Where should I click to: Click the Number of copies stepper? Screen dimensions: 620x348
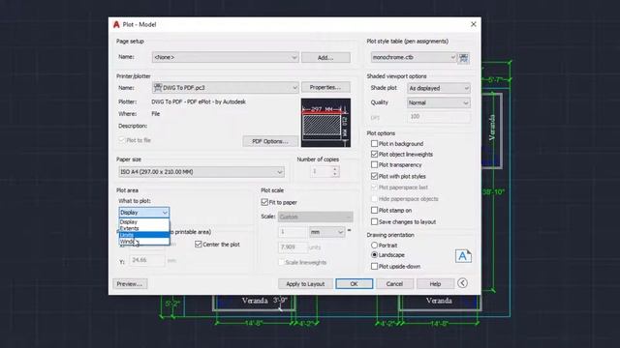click(x=335, y=172)
